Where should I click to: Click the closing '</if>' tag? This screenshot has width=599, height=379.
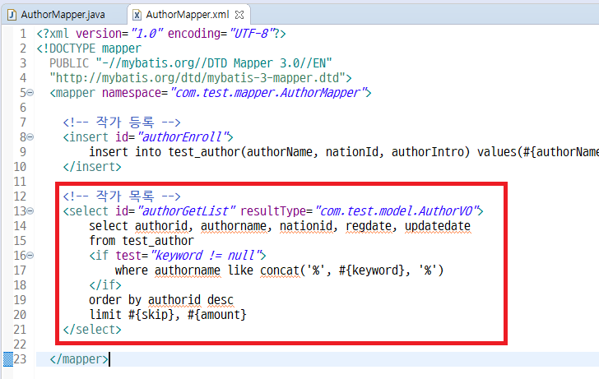[x=105, y=285]
